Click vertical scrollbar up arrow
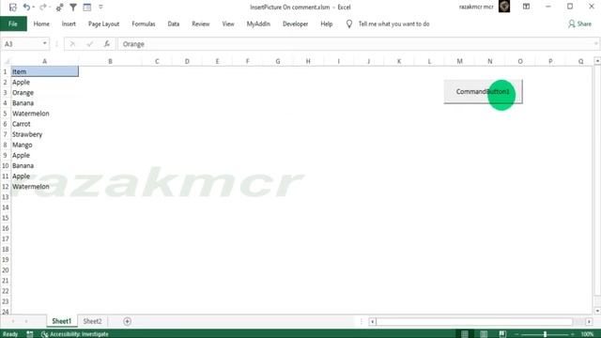 pyautogui.click(x=597, y=61)
